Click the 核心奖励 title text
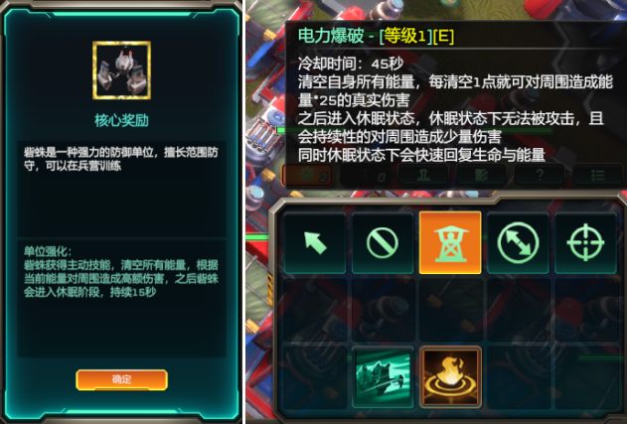627x424 pixels. 121,120
